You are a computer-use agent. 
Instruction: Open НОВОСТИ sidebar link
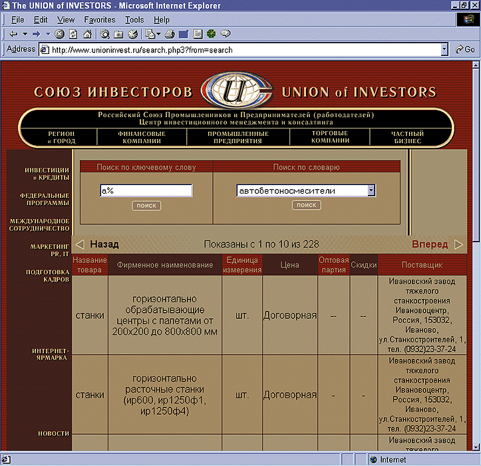(54, 433)
